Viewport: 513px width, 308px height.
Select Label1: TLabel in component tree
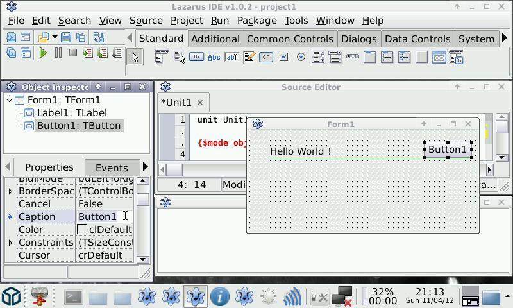click(72, 113)
